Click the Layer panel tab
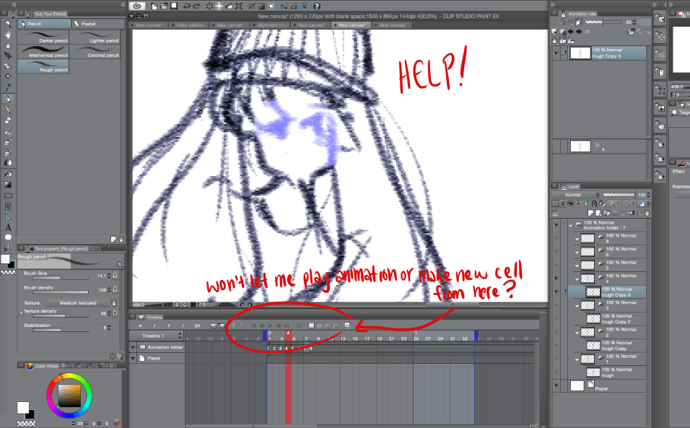The image size is (690, 428). tap(570, 186)
